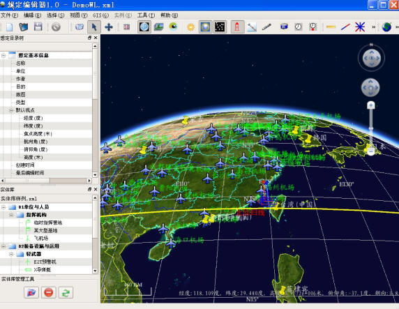Open the 工具(T) menu
Viewport: 399px width, 309px height.
pos(146,15)
